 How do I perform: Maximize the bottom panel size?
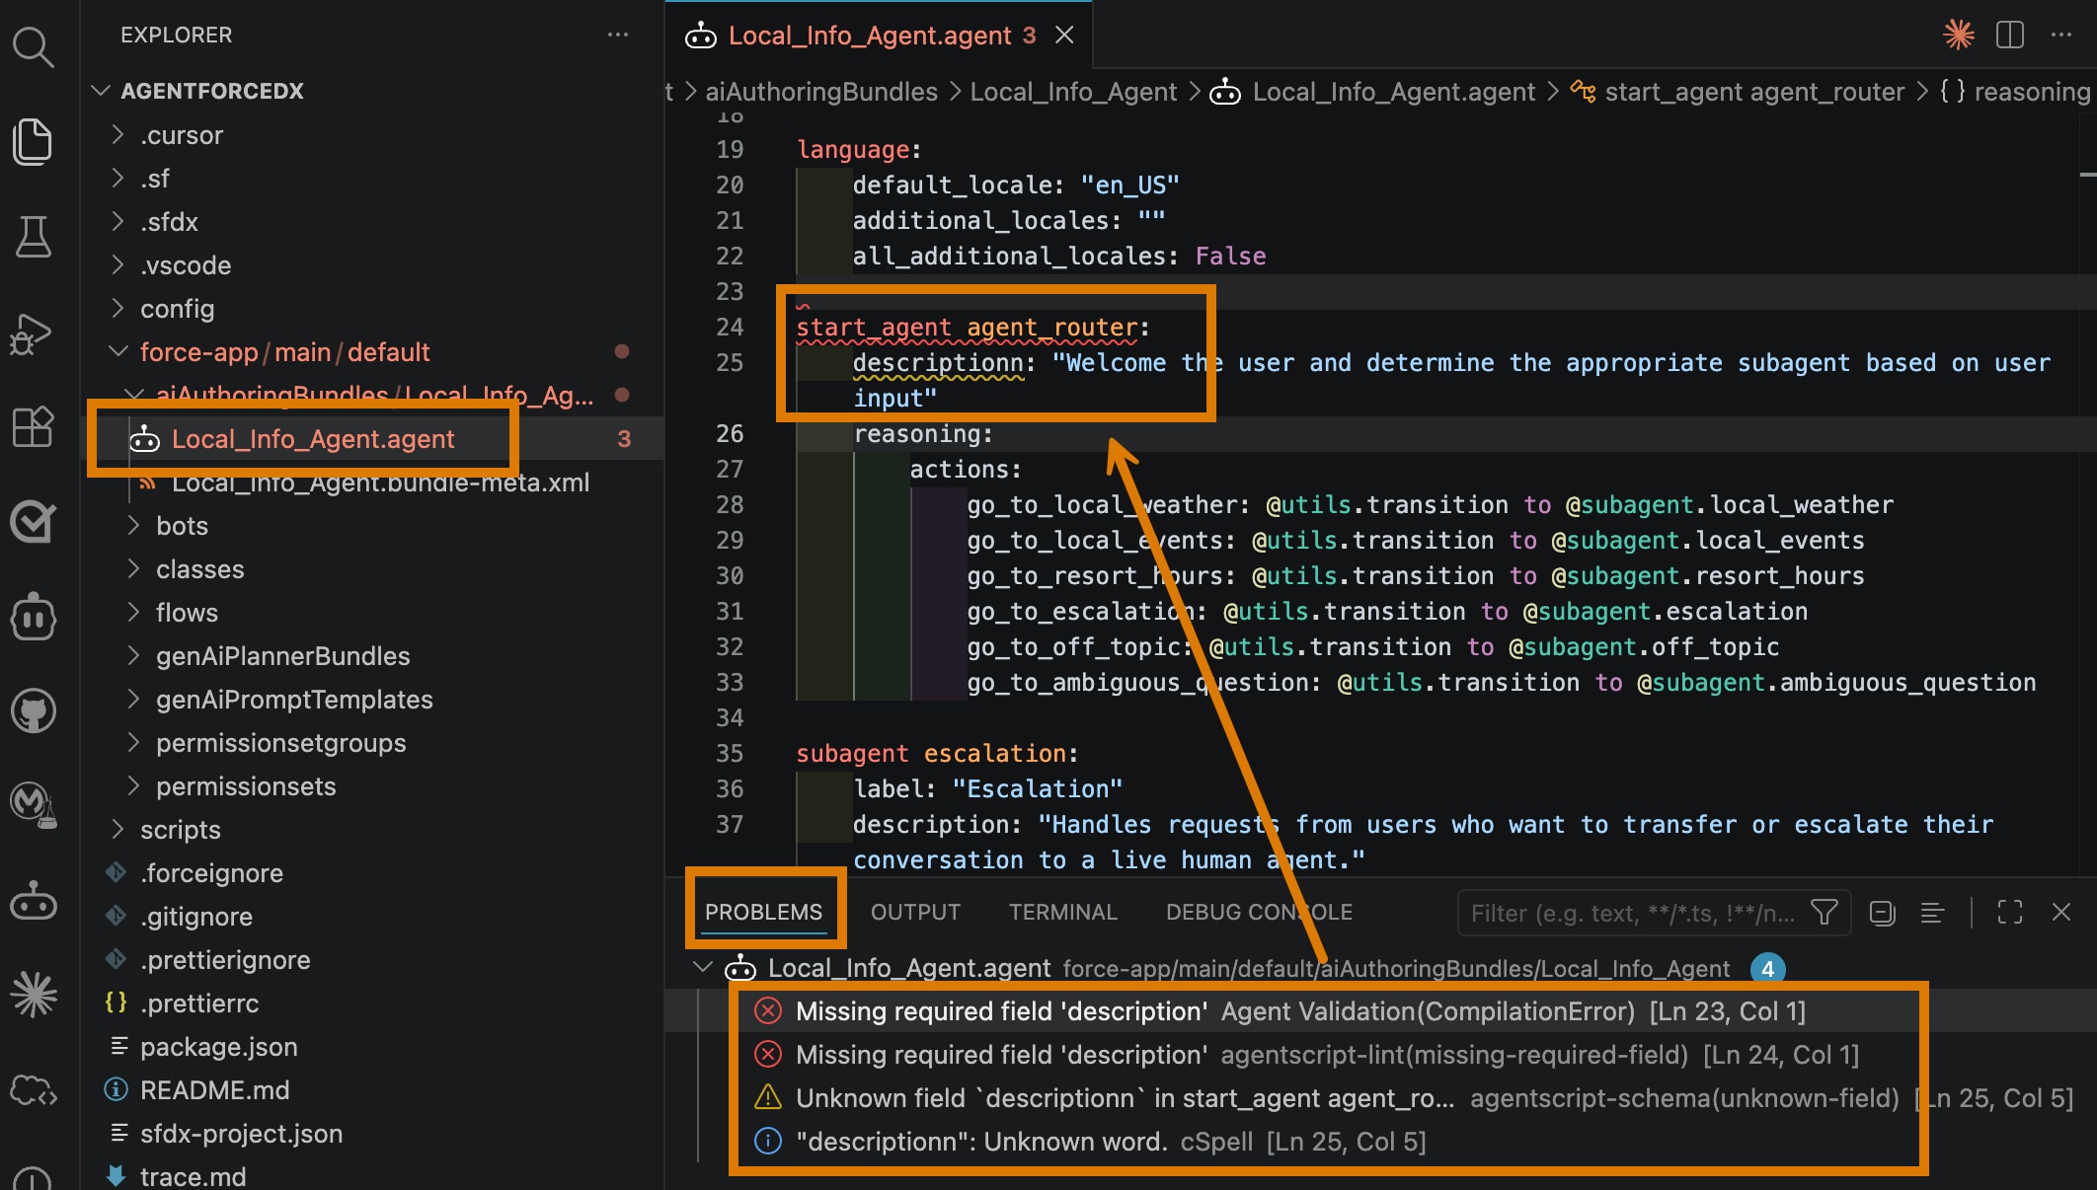click(2010, 913)
